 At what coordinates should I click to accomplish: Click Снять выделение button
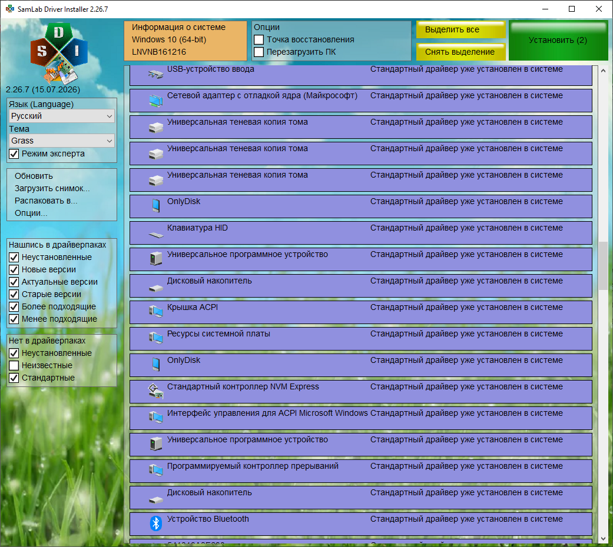pyautogui.click(x=460, y=52)
